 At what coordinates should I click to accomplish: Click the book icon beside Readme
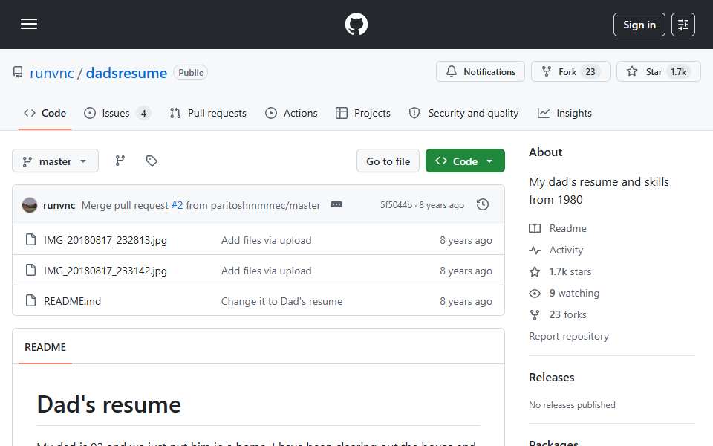coord(535,228)
